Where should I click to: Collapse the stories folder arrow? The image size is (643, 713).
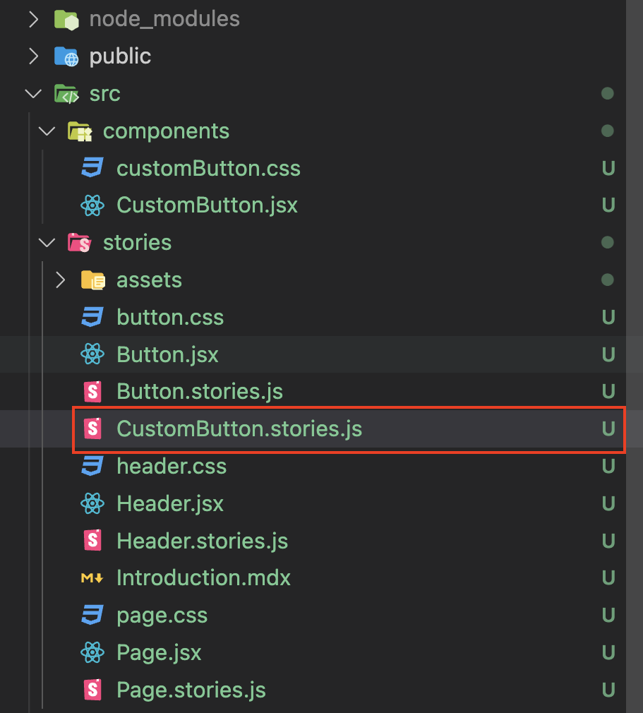coord(47,243)
